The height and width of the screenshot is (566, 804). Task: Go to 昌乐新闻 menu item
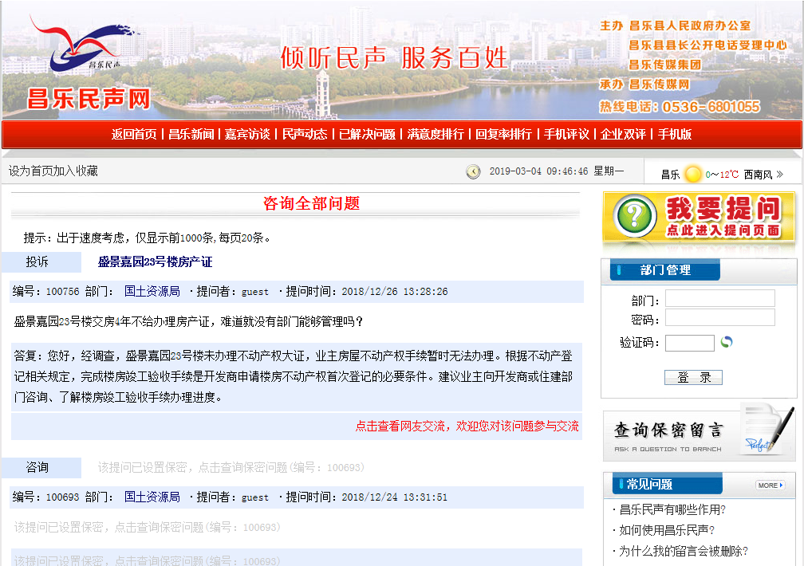coord(191,135)
